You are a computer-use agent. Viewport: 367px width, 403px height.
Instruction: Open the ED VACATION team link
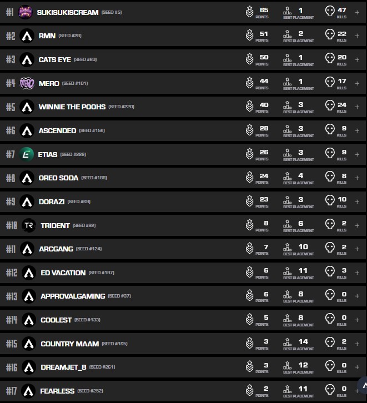tap(63, 273)
